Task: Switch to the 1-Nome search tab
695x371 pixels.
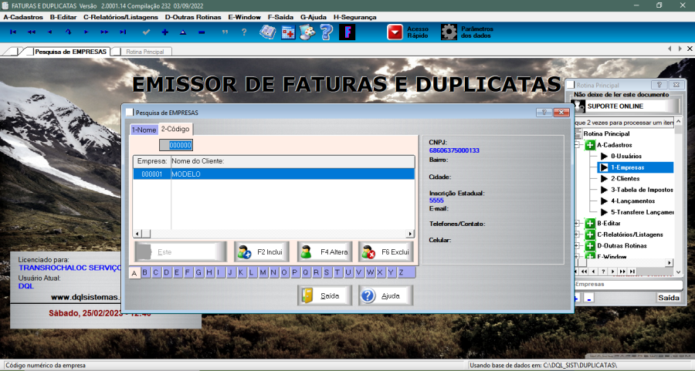Action: [144, 130]
